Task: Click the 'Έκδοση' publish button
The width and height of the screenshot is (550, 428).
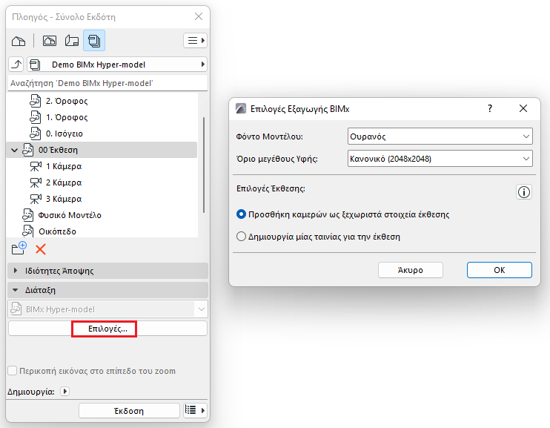Action: [x=129, y=411]
